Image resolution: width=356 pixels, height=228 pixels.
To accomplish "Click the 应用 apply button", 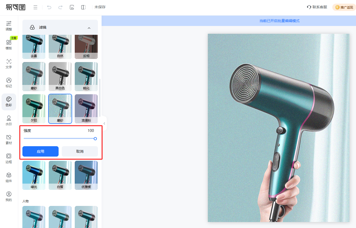I will coord(40,151).
